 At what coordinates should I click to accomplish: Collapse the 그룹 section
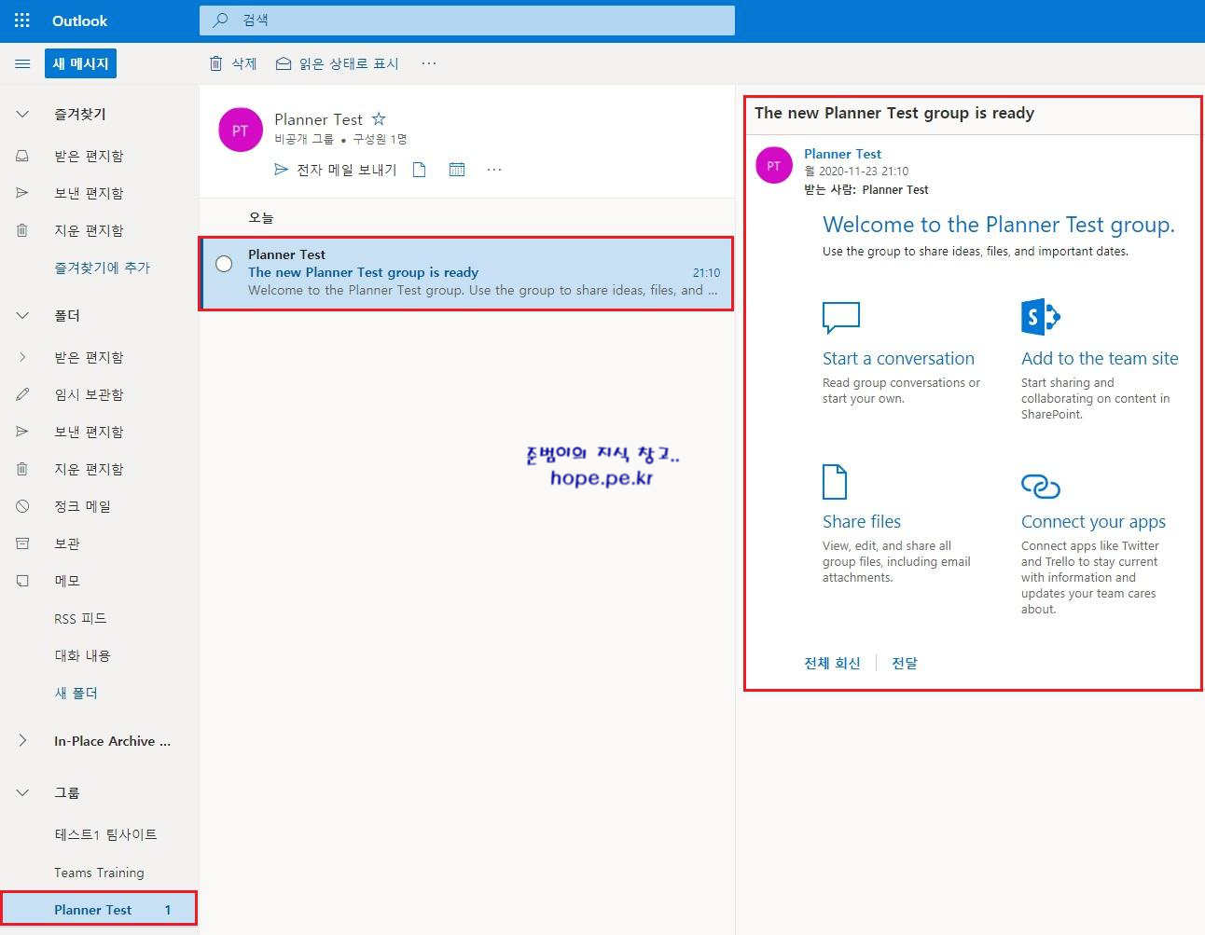[x=22, y=792]
